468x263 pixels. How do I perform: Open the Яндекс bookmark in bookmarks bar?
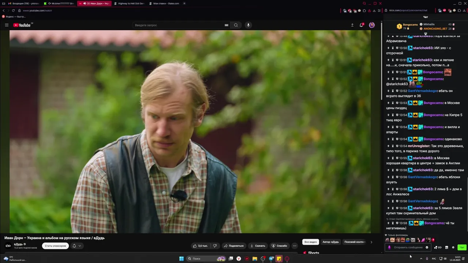coord(14,16)
